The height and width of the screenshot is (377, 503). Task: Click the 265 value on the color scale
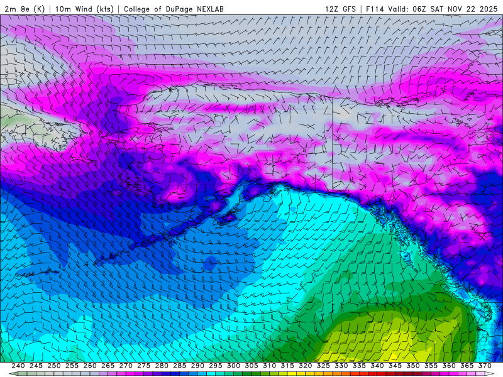108,366
